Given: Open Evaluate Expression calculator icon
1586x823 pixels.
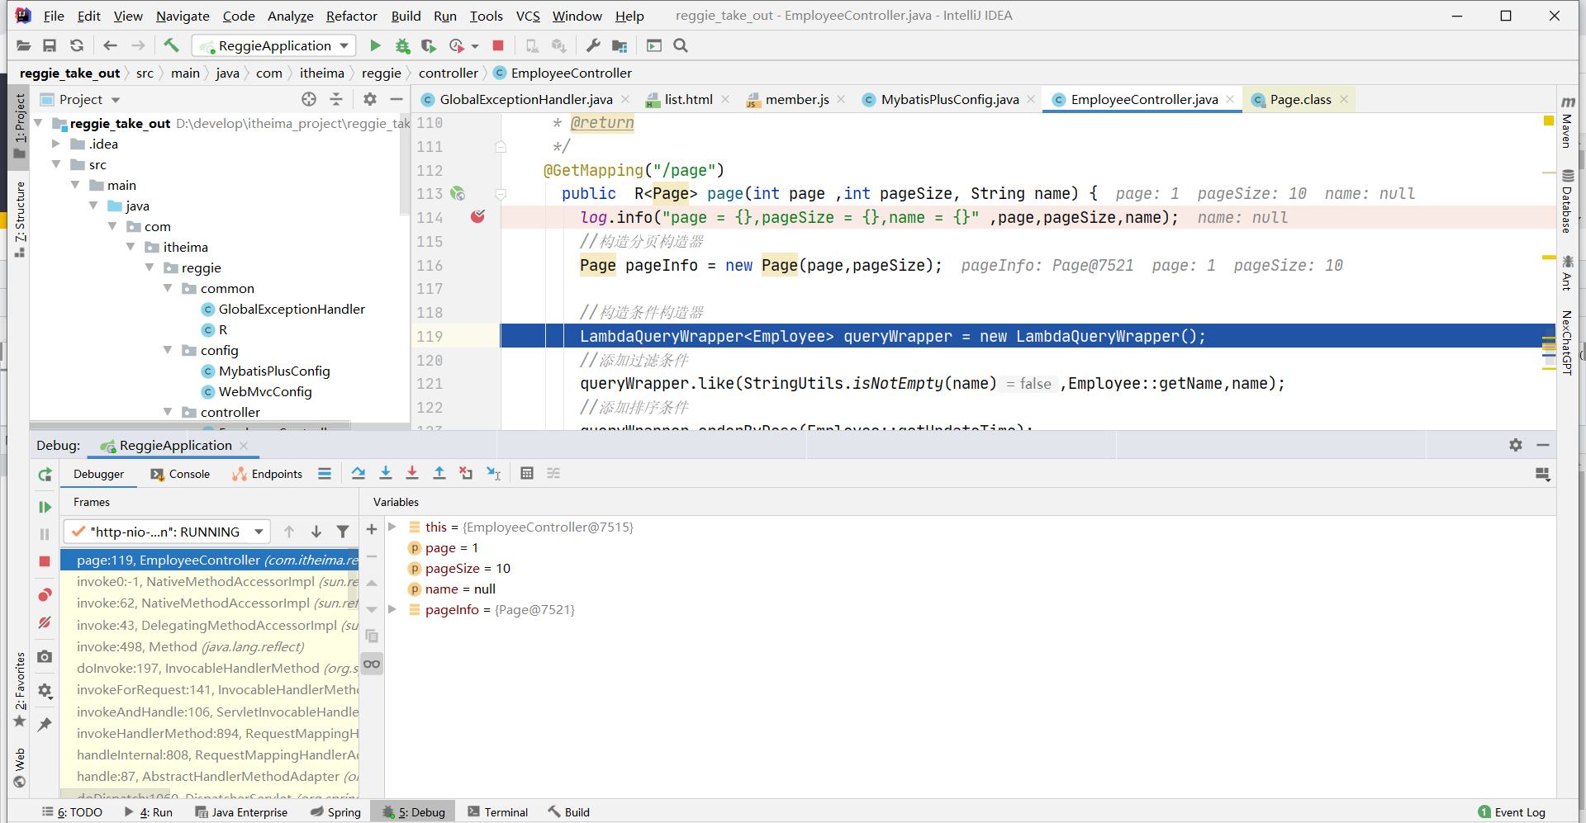Looking at the screenshot, I should coord(527,473).
